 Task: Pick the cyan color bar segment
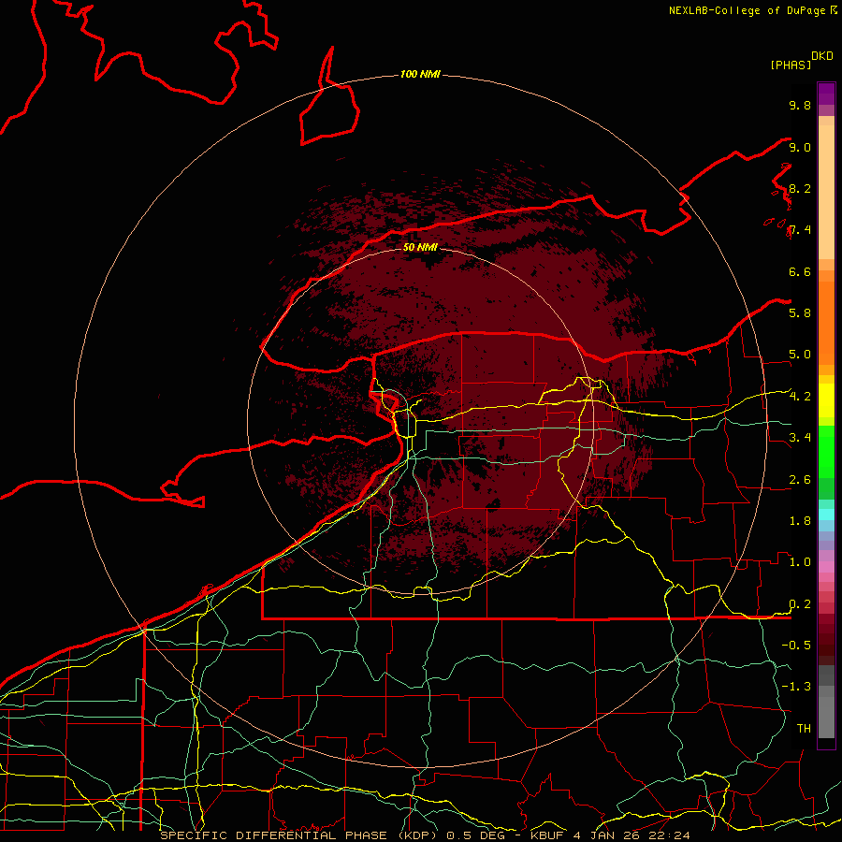[x=826, y=515]
